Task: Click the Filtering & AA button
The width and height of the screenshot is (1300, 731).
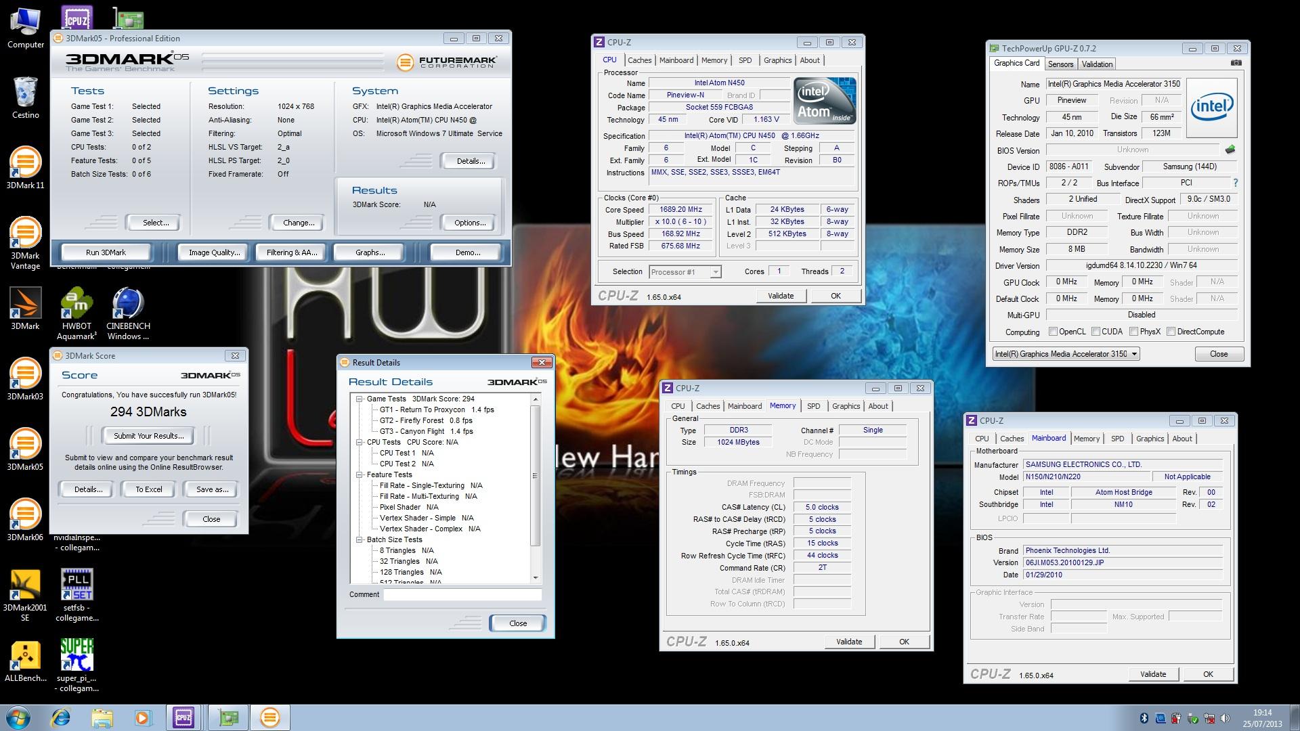Action: coord(291,252)
